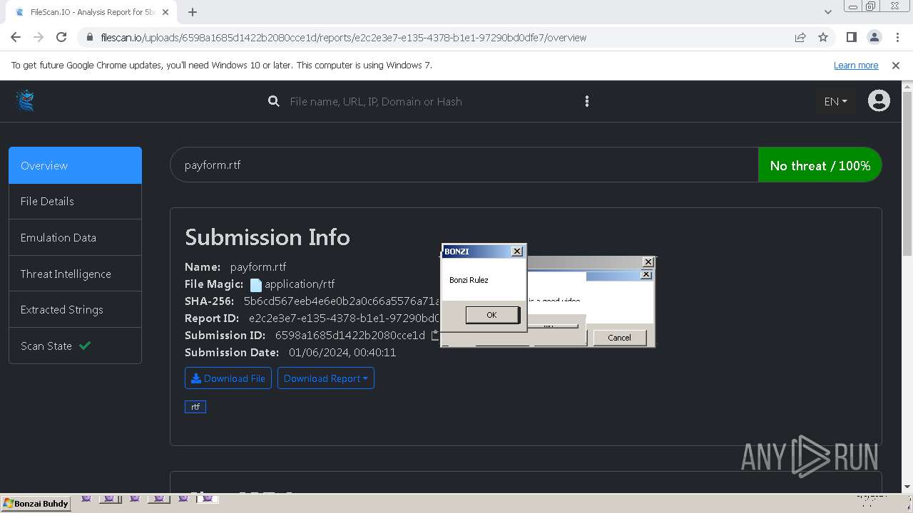The image size is (913, 513).
Task: Click the payform.rtf file name header
Action: pos(213,165)
